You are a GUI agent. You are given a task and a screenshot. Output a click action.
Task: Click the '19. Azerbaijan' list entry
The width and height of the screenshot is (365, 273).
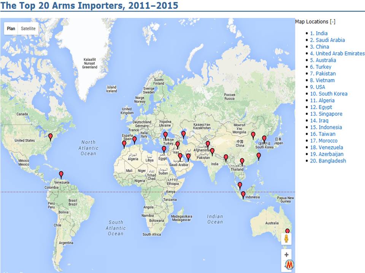pos(327,154)
